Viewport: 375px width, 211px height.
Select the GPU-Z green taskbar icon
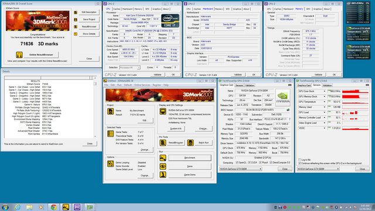[x=90, y=207]
